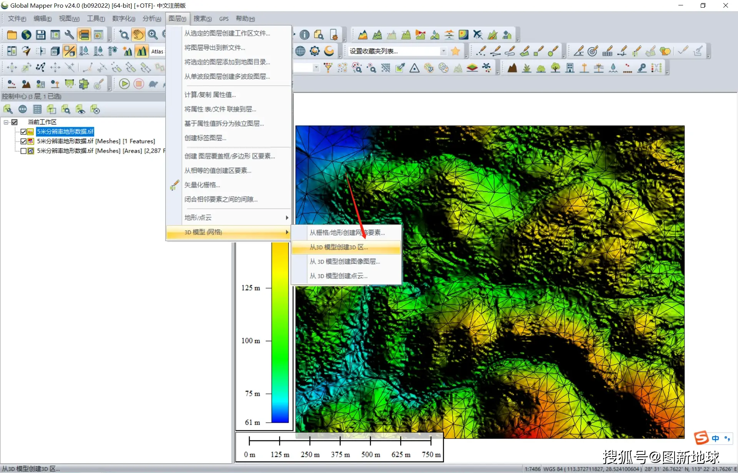Open the 视图 menu

point(69,18)
